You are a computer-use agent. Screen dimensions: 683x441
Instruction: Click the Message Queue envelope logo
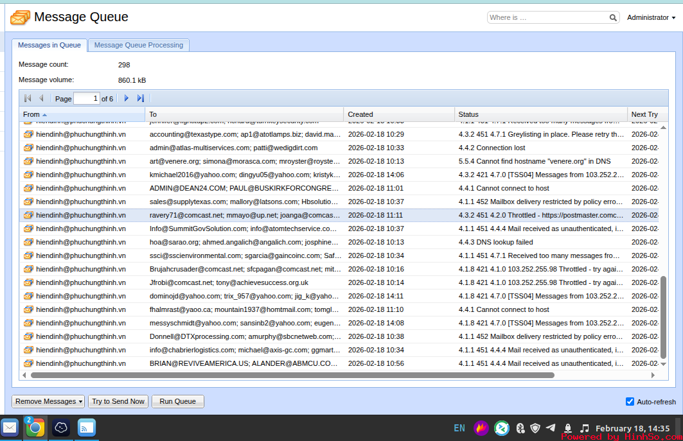20,17
